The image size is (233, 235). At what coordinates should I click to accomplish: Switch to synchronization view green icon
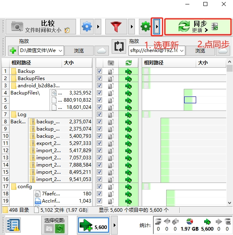[x=60, y=229]
